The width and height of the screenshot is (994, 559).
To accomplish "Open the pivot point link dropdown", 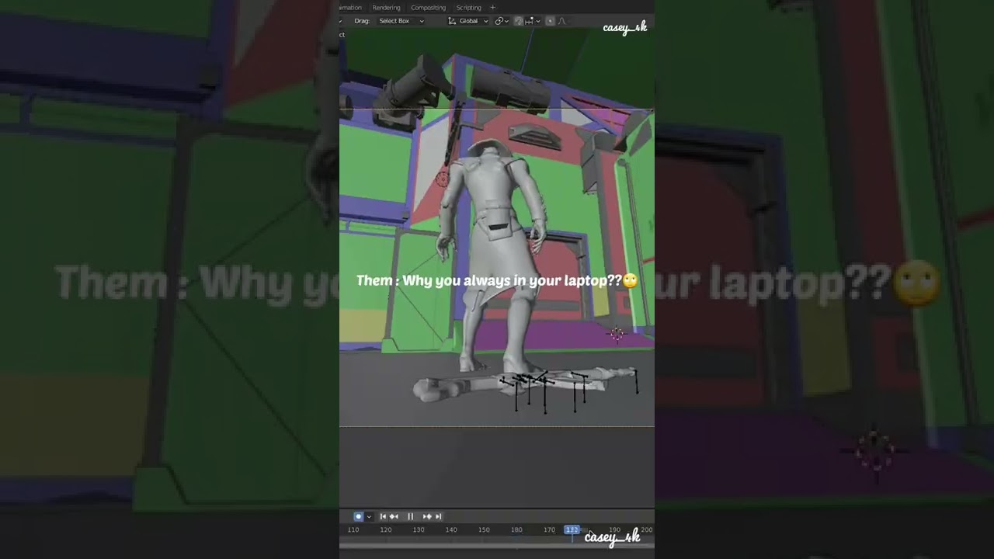I will coord(502,21).
